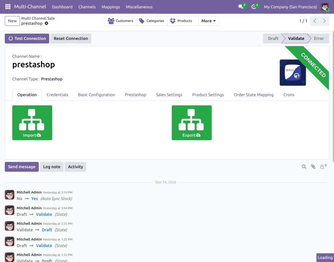Open the Channels menu
The image size is (334, 262).
[87, 7]
